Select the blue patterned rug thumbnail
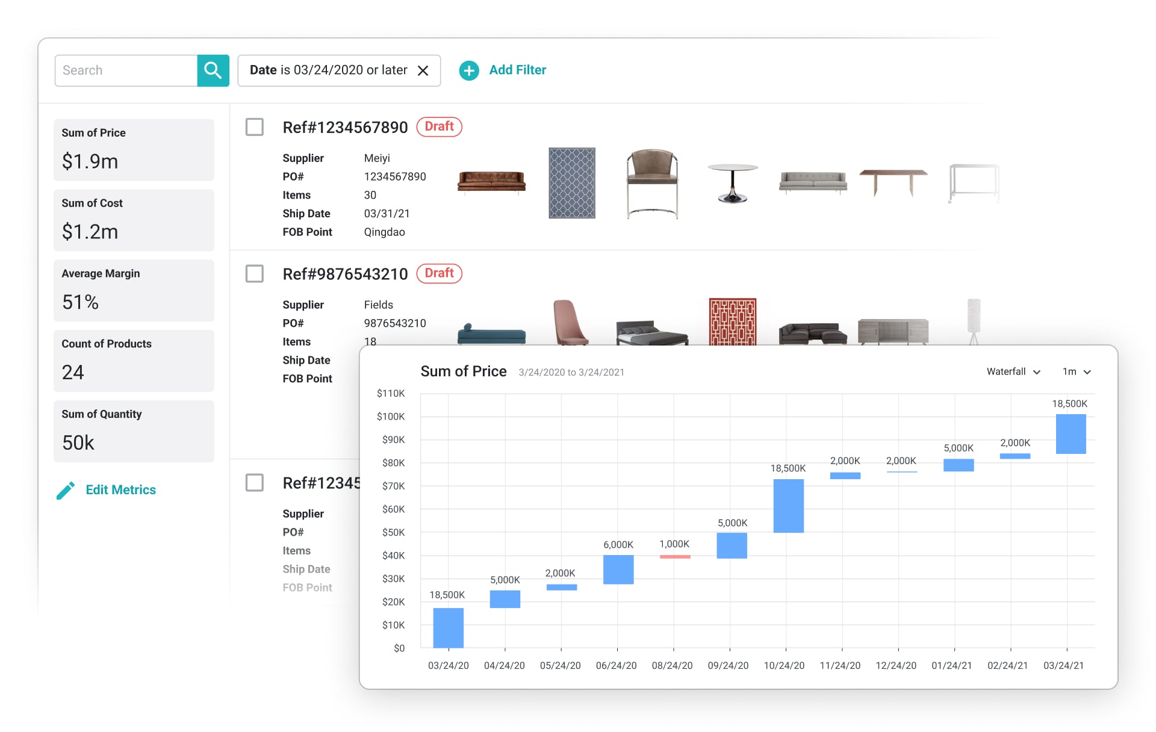This screenshot has height=732, width=1156. [x=571, y=183]
